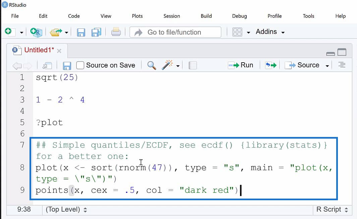Open the (Top Level) scope selector
The width and height of the screenshot is (357, 219).
66,209
